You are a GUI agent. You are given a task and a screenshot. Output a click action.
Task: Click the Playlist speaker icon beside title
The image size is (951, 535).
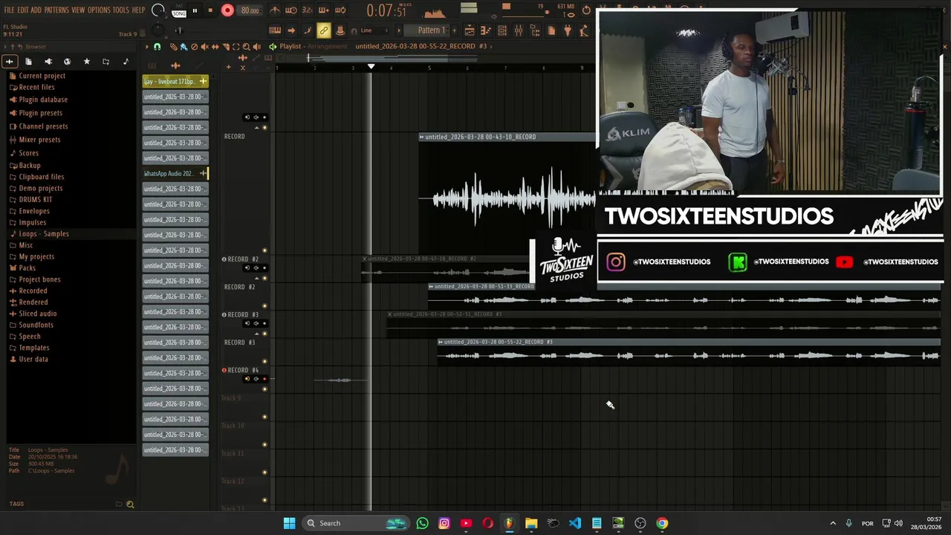(273, 47)
